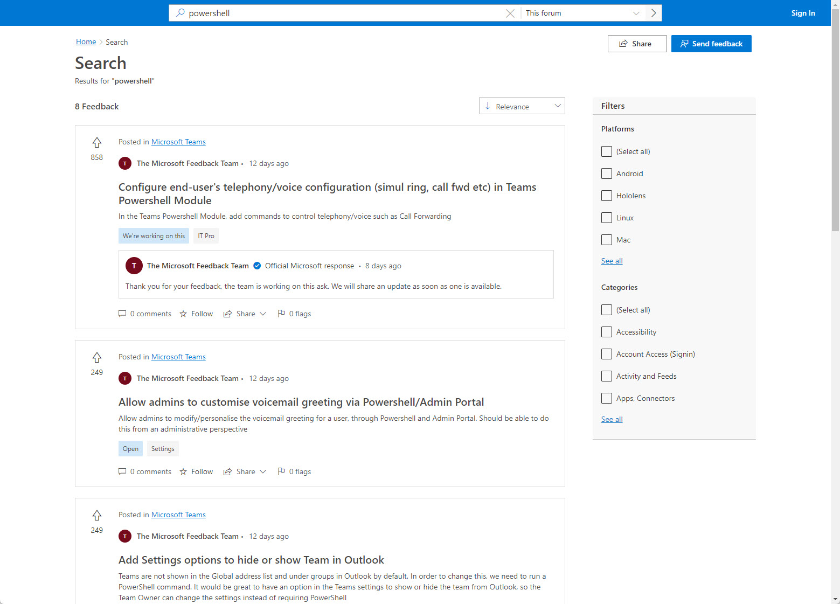Click See all under Platforms

[612, 261]
